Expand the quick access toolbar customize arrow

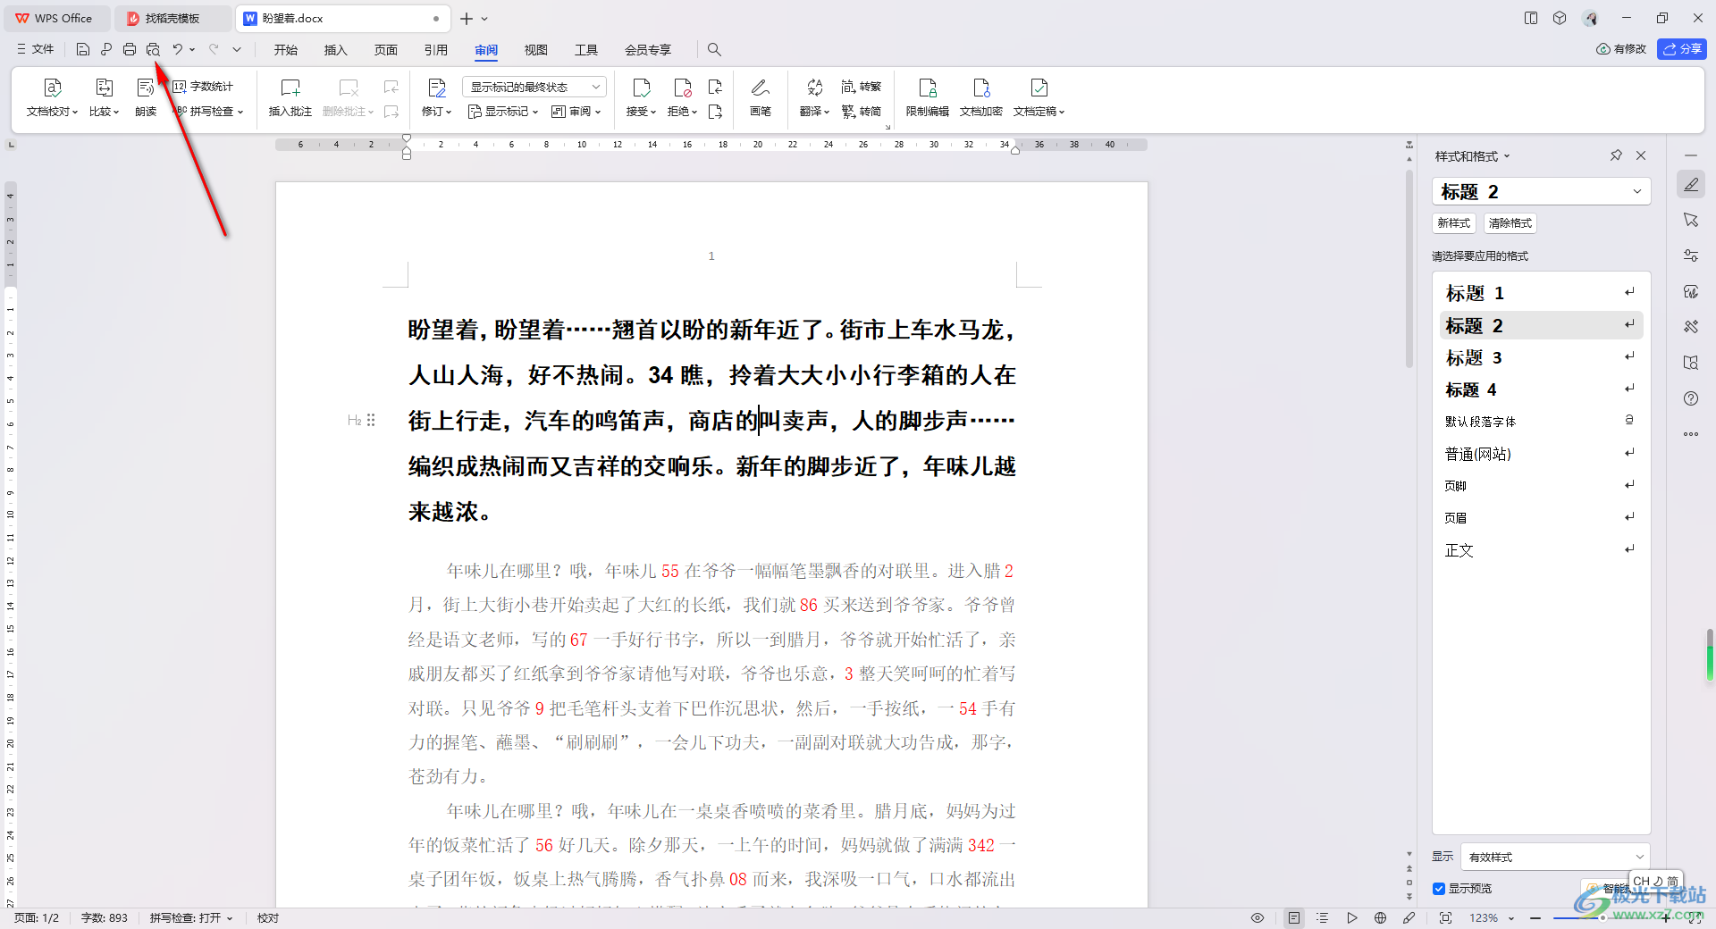coord(237,49)
